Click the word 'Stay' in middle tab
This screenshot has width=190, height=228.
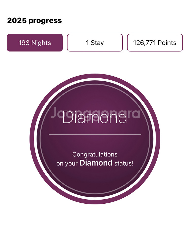click(97, 43)
